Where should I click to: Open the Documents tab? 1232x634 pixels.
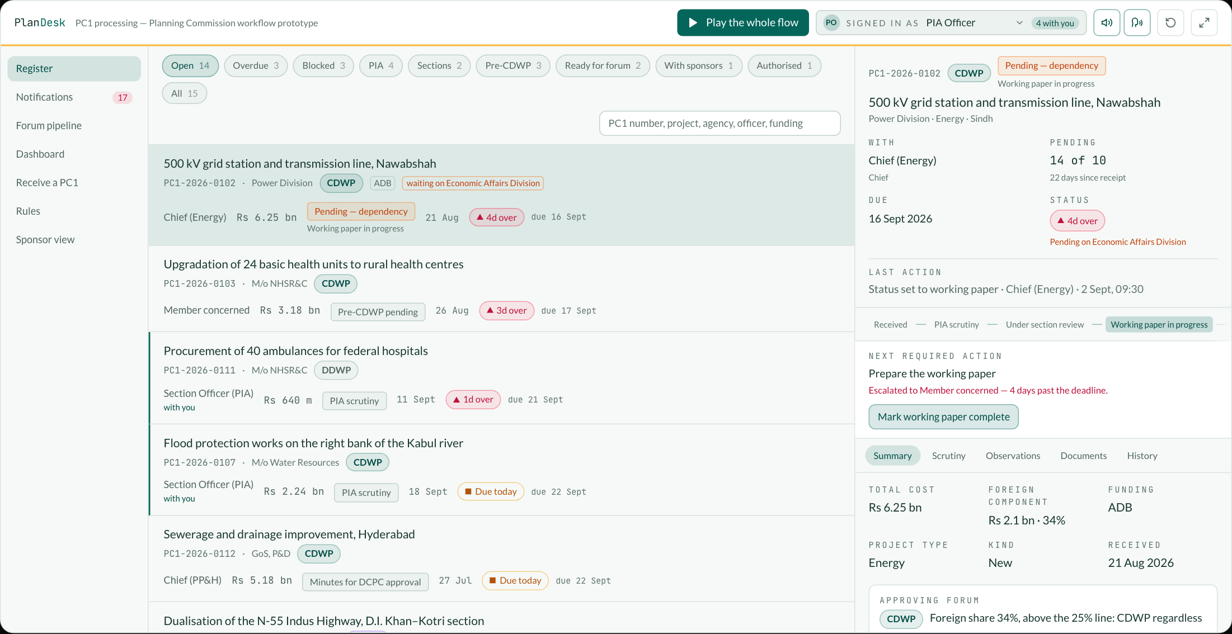pos(1083,456)
